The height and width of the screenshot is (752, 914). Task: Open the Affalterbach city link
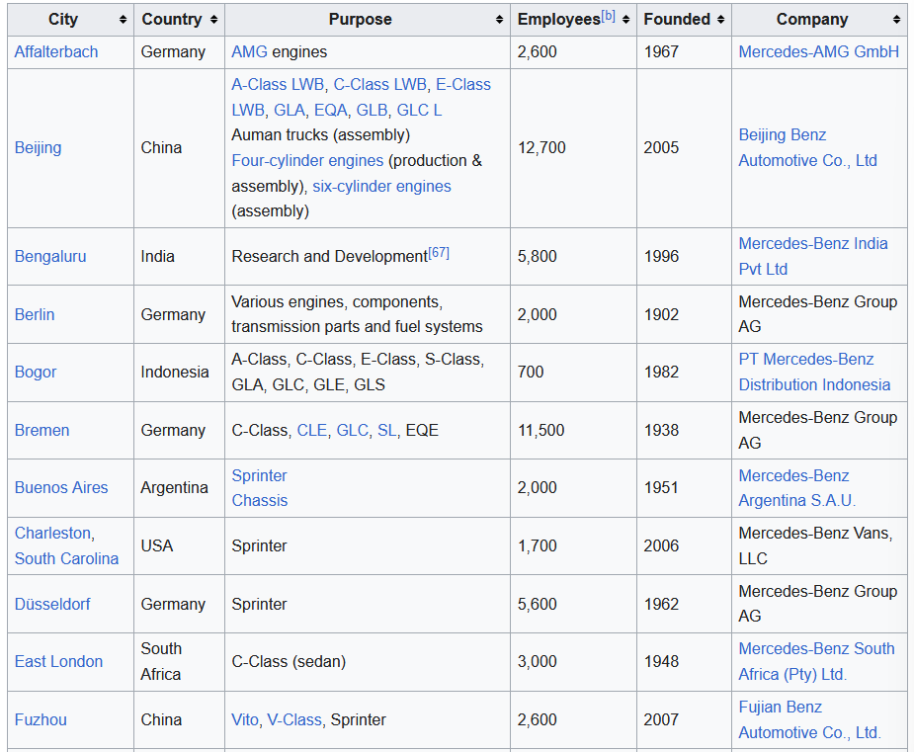(x=56, y=52)
